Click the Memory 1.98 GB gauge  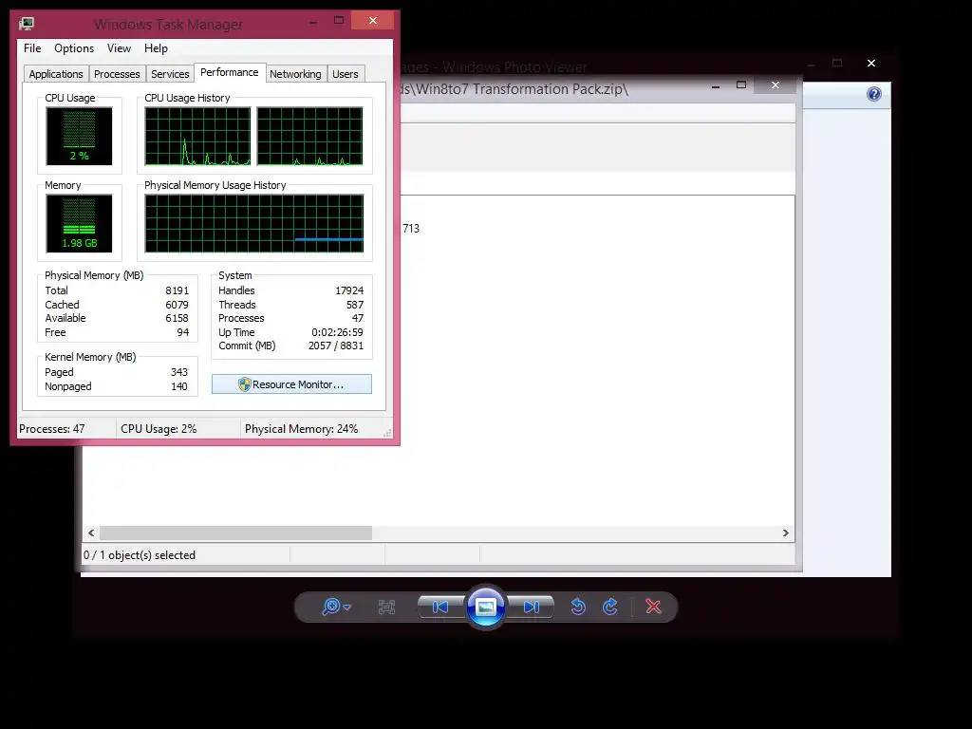(x=79, y=223)
